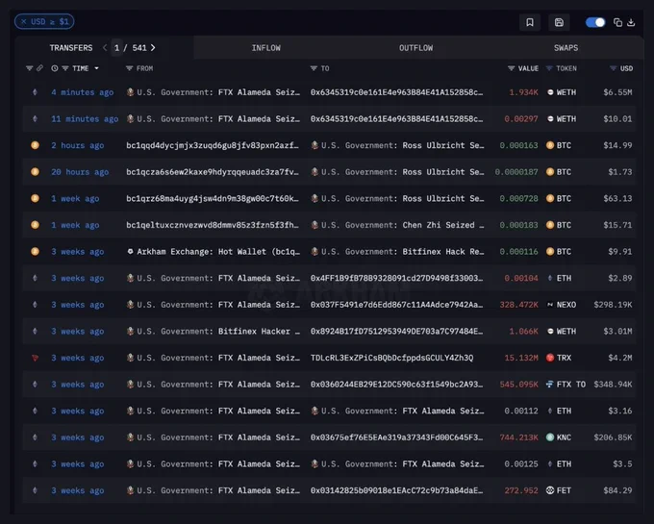Switch to the INFLOW tab

pyautogui.click(x=266, y=48)
